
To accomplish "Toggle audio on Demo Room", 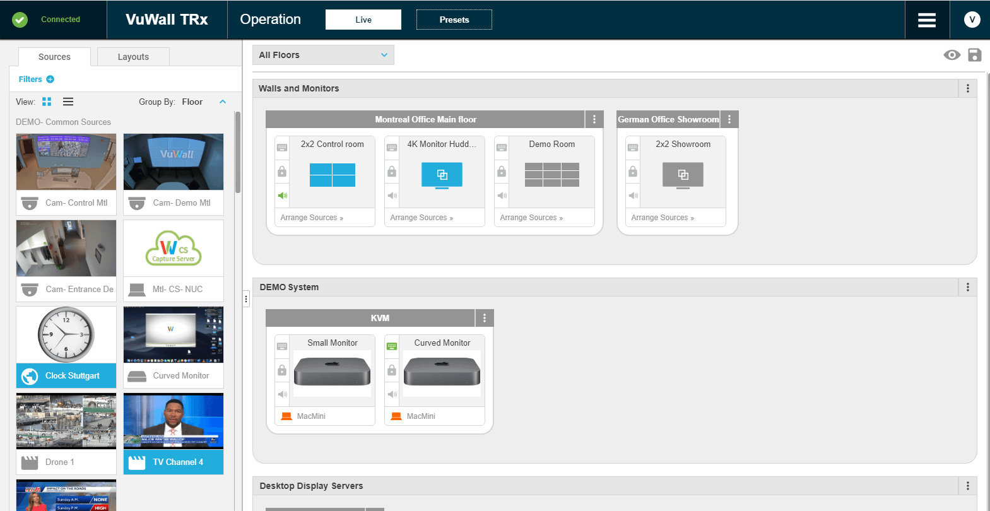I will [x=502, y=196].
